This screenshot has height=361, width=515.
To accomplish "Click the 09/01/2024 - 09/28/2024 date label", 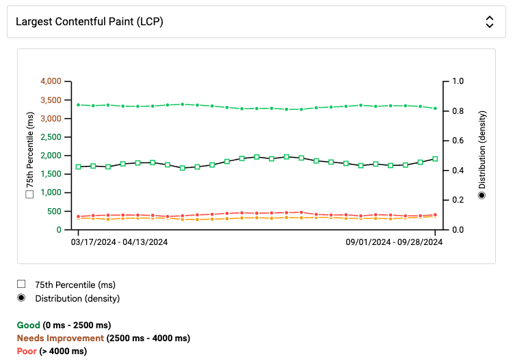I will 394,242.
